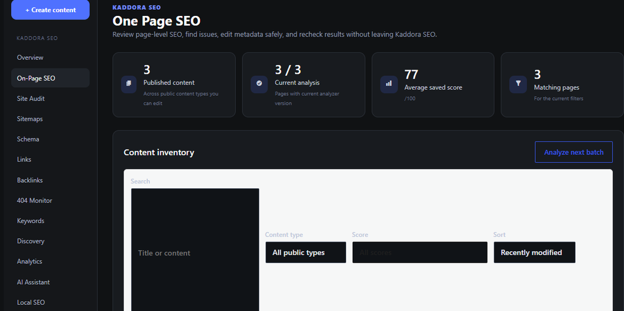The width and height of the screenshot is (624, 311).
Task: Select On-Page SEO in sidebar
Action: point(51,78)
